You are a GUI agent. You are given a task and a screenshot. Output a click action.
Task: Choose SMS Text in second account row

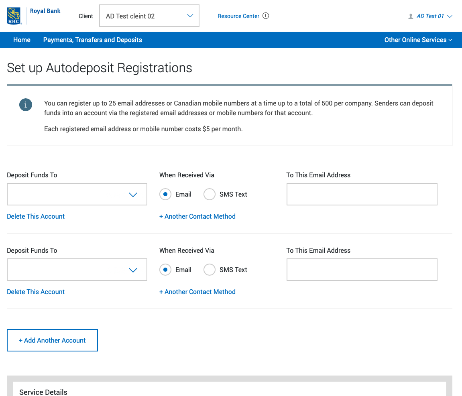(x=210, y=270)
